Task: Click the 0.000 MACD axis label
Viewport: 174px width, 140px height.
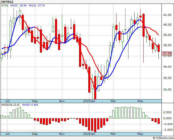Action: 167,118
